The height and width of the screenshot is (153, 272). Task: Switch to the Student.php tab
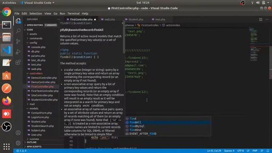[136, 20]
